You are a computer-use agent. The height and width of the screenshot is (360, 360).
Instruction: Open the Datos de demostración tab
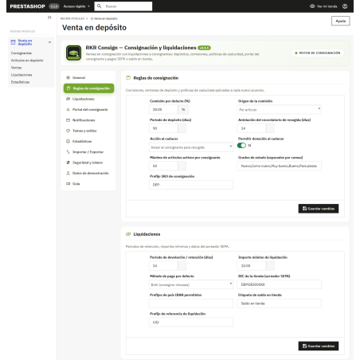point(88,173)
